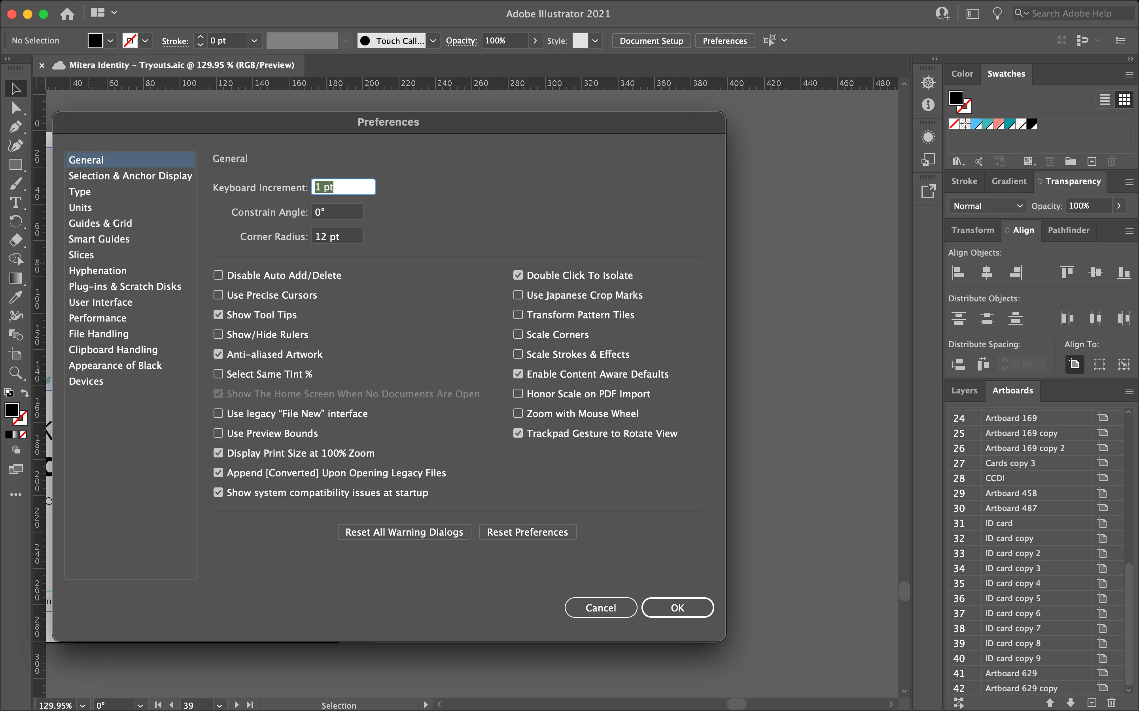The image size is (1139, 711).
Task: Click Vertical Align Top icon
Action: pos(1067,272)
